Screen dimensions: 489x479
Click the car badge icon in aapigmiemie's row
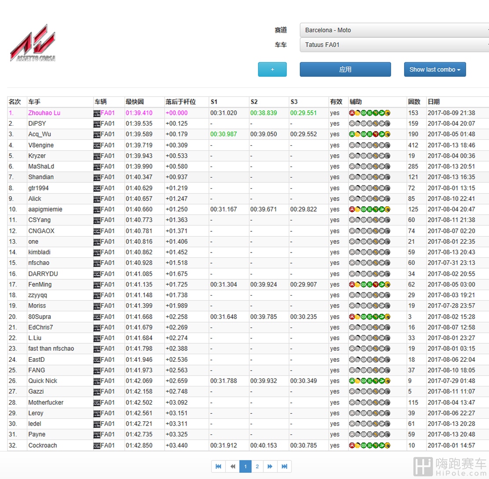click(x=97, y=209)
